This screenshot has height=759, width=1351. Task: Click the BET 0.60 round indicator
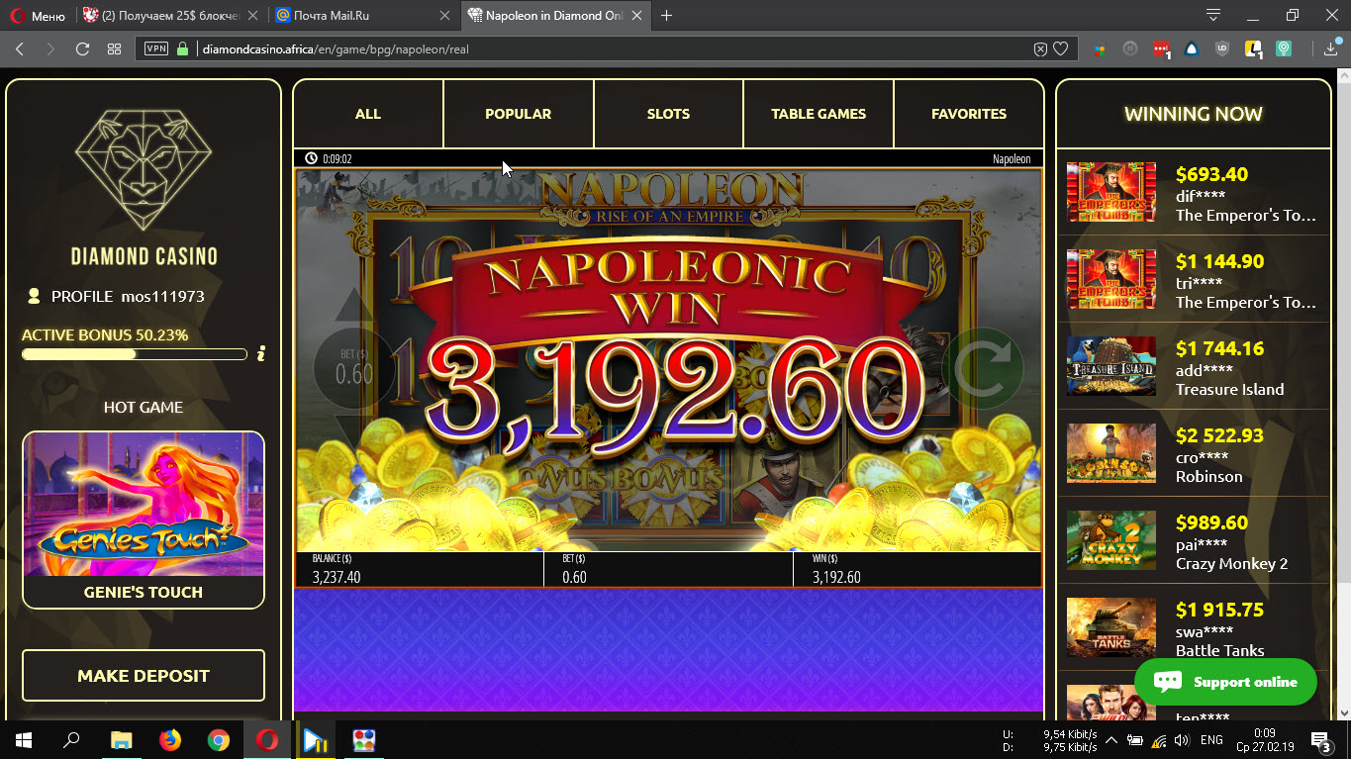pyautogui.click(x=353, y=367)
